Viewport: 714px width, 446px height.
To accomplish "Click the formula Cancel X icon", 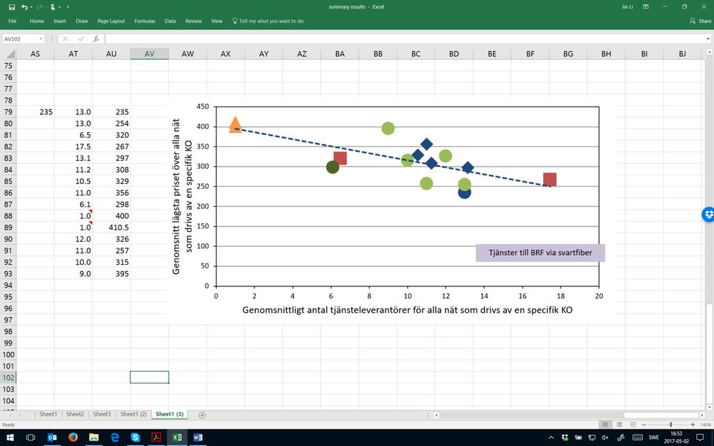I will 65,39.
